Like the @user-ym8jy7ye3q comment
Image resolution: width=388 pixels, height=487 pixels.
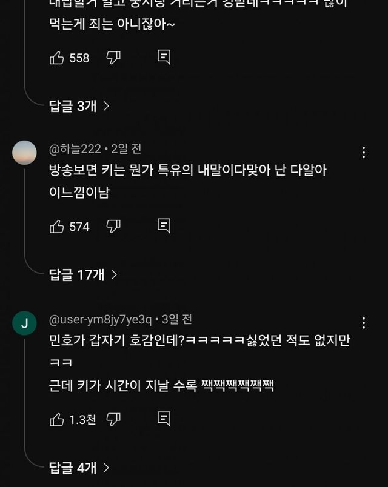tap(57, 419)
